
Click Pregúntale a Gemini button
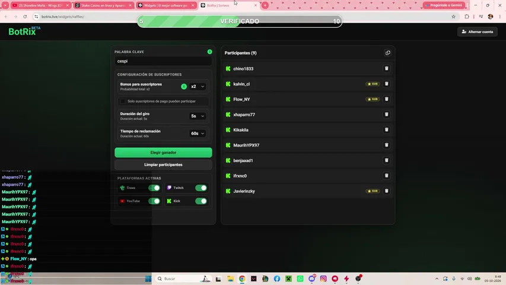pos(444,5)
